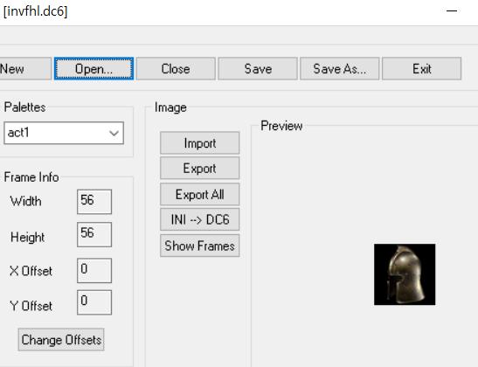This screenshot has height=367, width=478.
Task: Exit the application using Exit button
Action: point(421,68)
